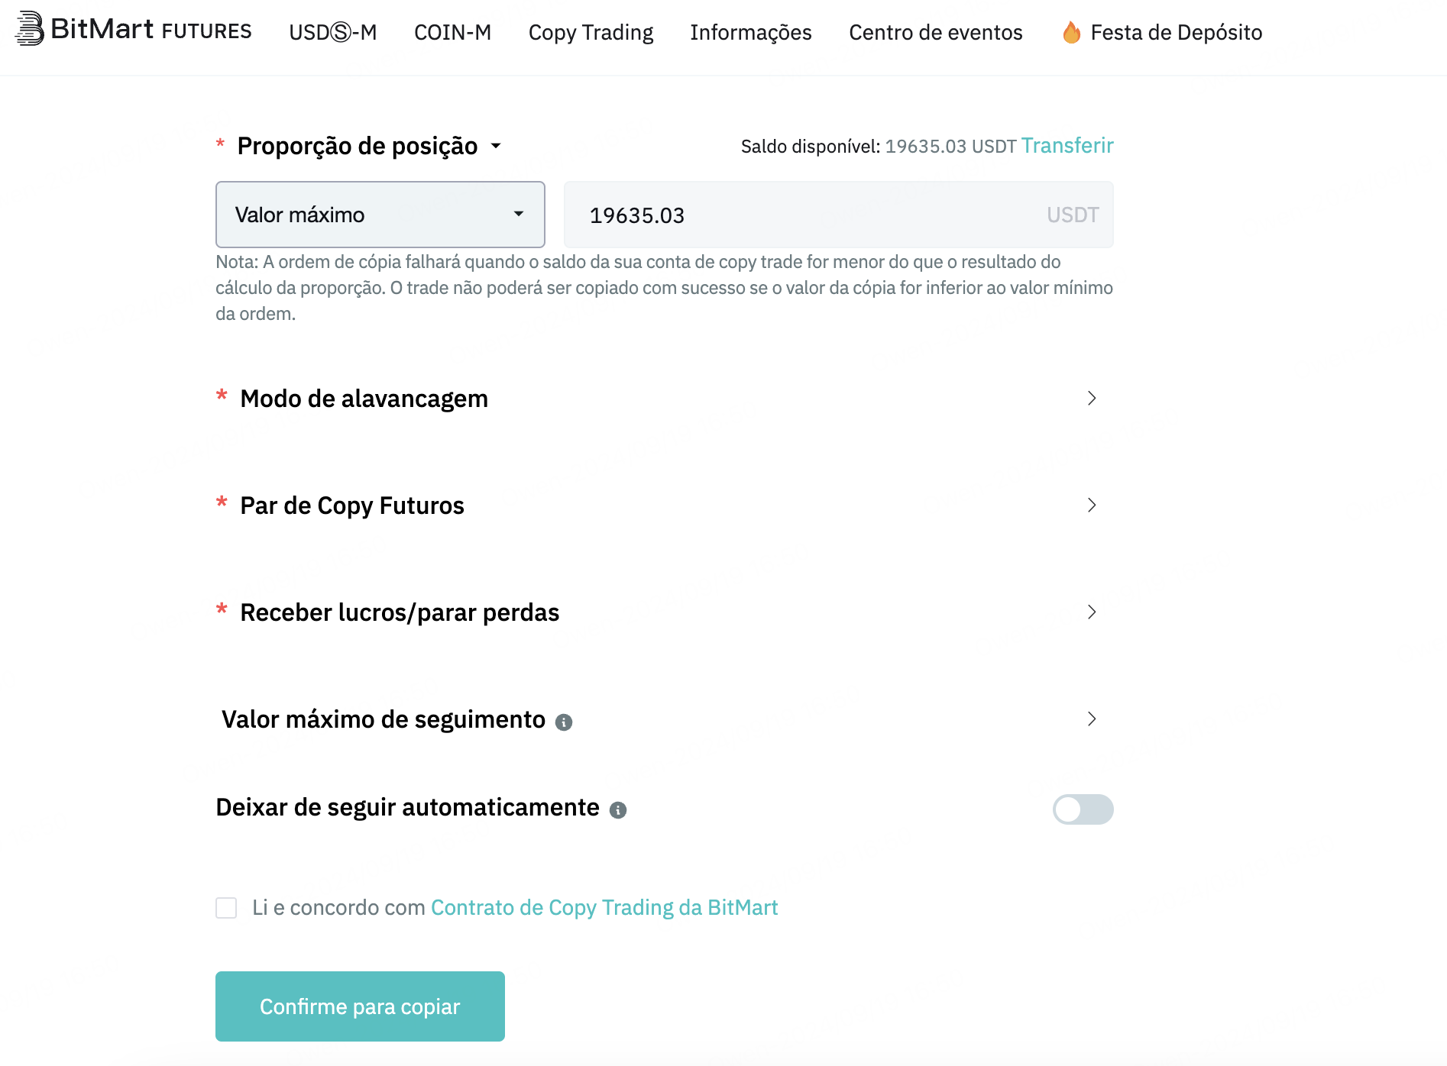Open the Copy Trading menu item
Image resolution: width=1447 pixels, height=1066 pixels.
(591, 32)
